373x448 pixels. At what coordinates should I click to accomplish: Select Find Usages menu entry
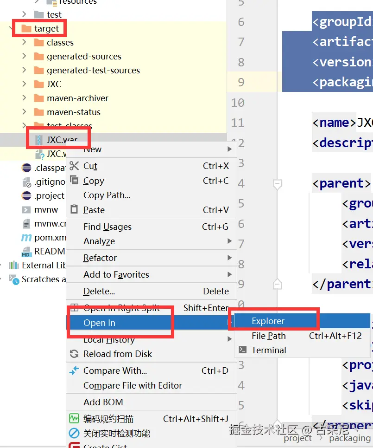[x=152, y=227]
